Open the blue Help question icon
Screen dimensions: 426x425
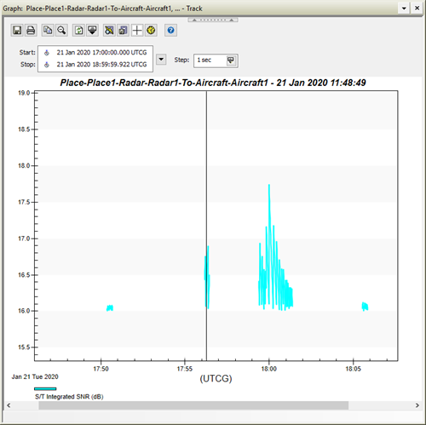pos(170,30)
